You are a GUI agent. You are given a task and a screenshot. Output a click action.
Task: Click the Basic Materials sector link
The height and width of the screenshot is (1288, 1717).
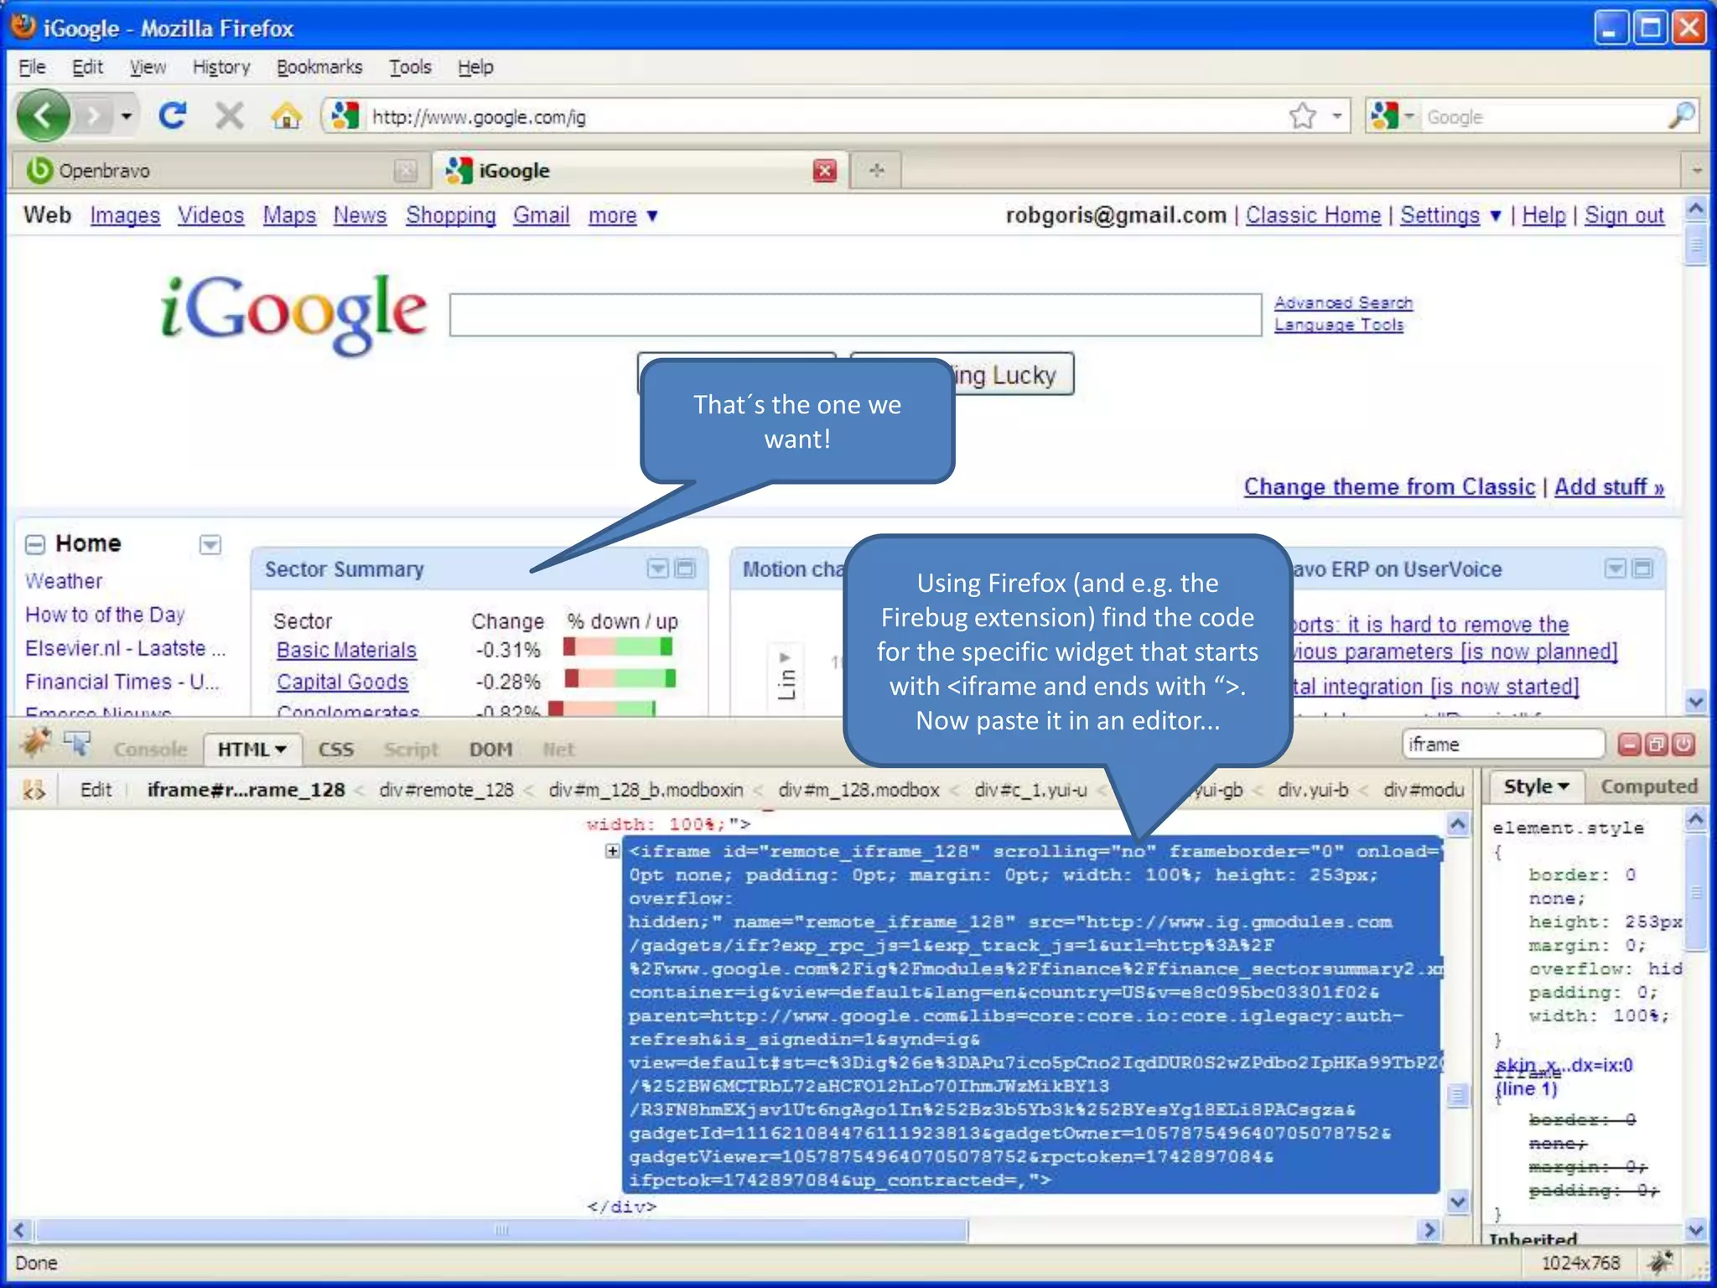pos(346,650)
